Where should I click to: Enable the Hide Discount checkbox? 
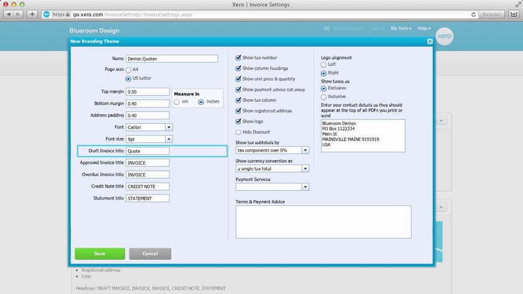pos(238,132)
